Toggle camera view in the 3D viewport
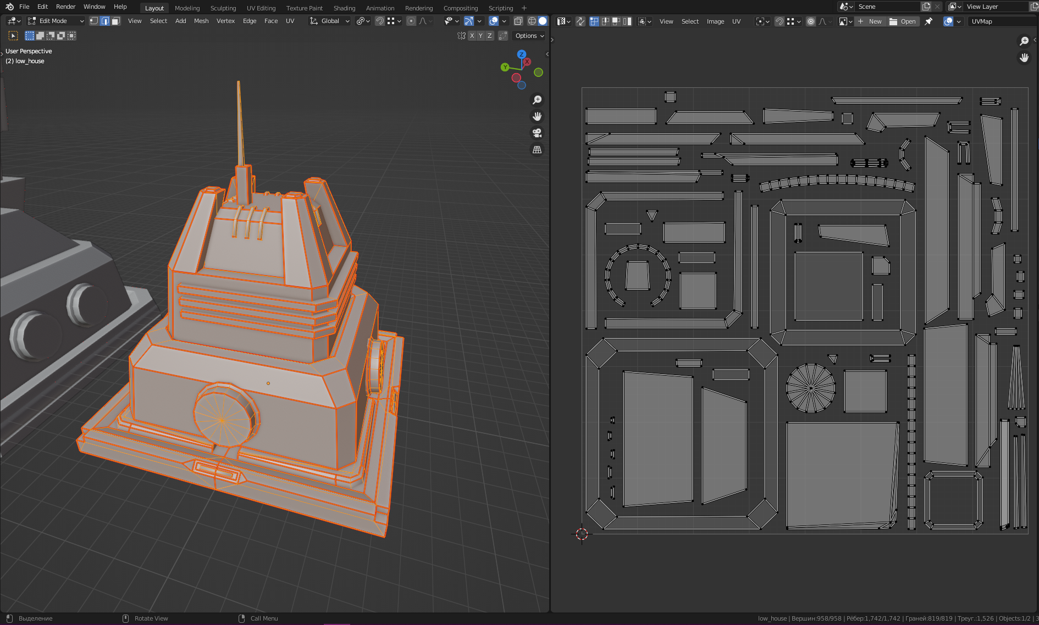 [537, 133]
